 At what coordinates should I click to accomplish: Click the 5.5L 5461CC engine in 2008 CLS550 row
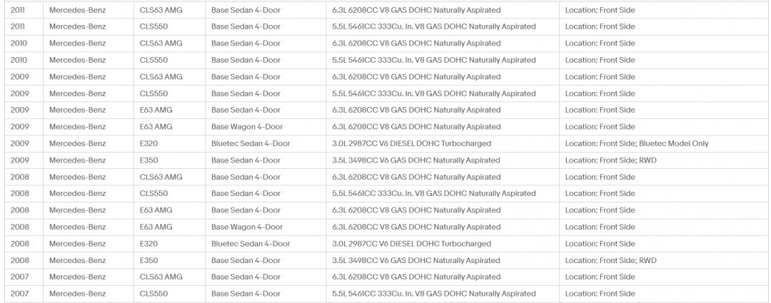click(x=434, y=193)
